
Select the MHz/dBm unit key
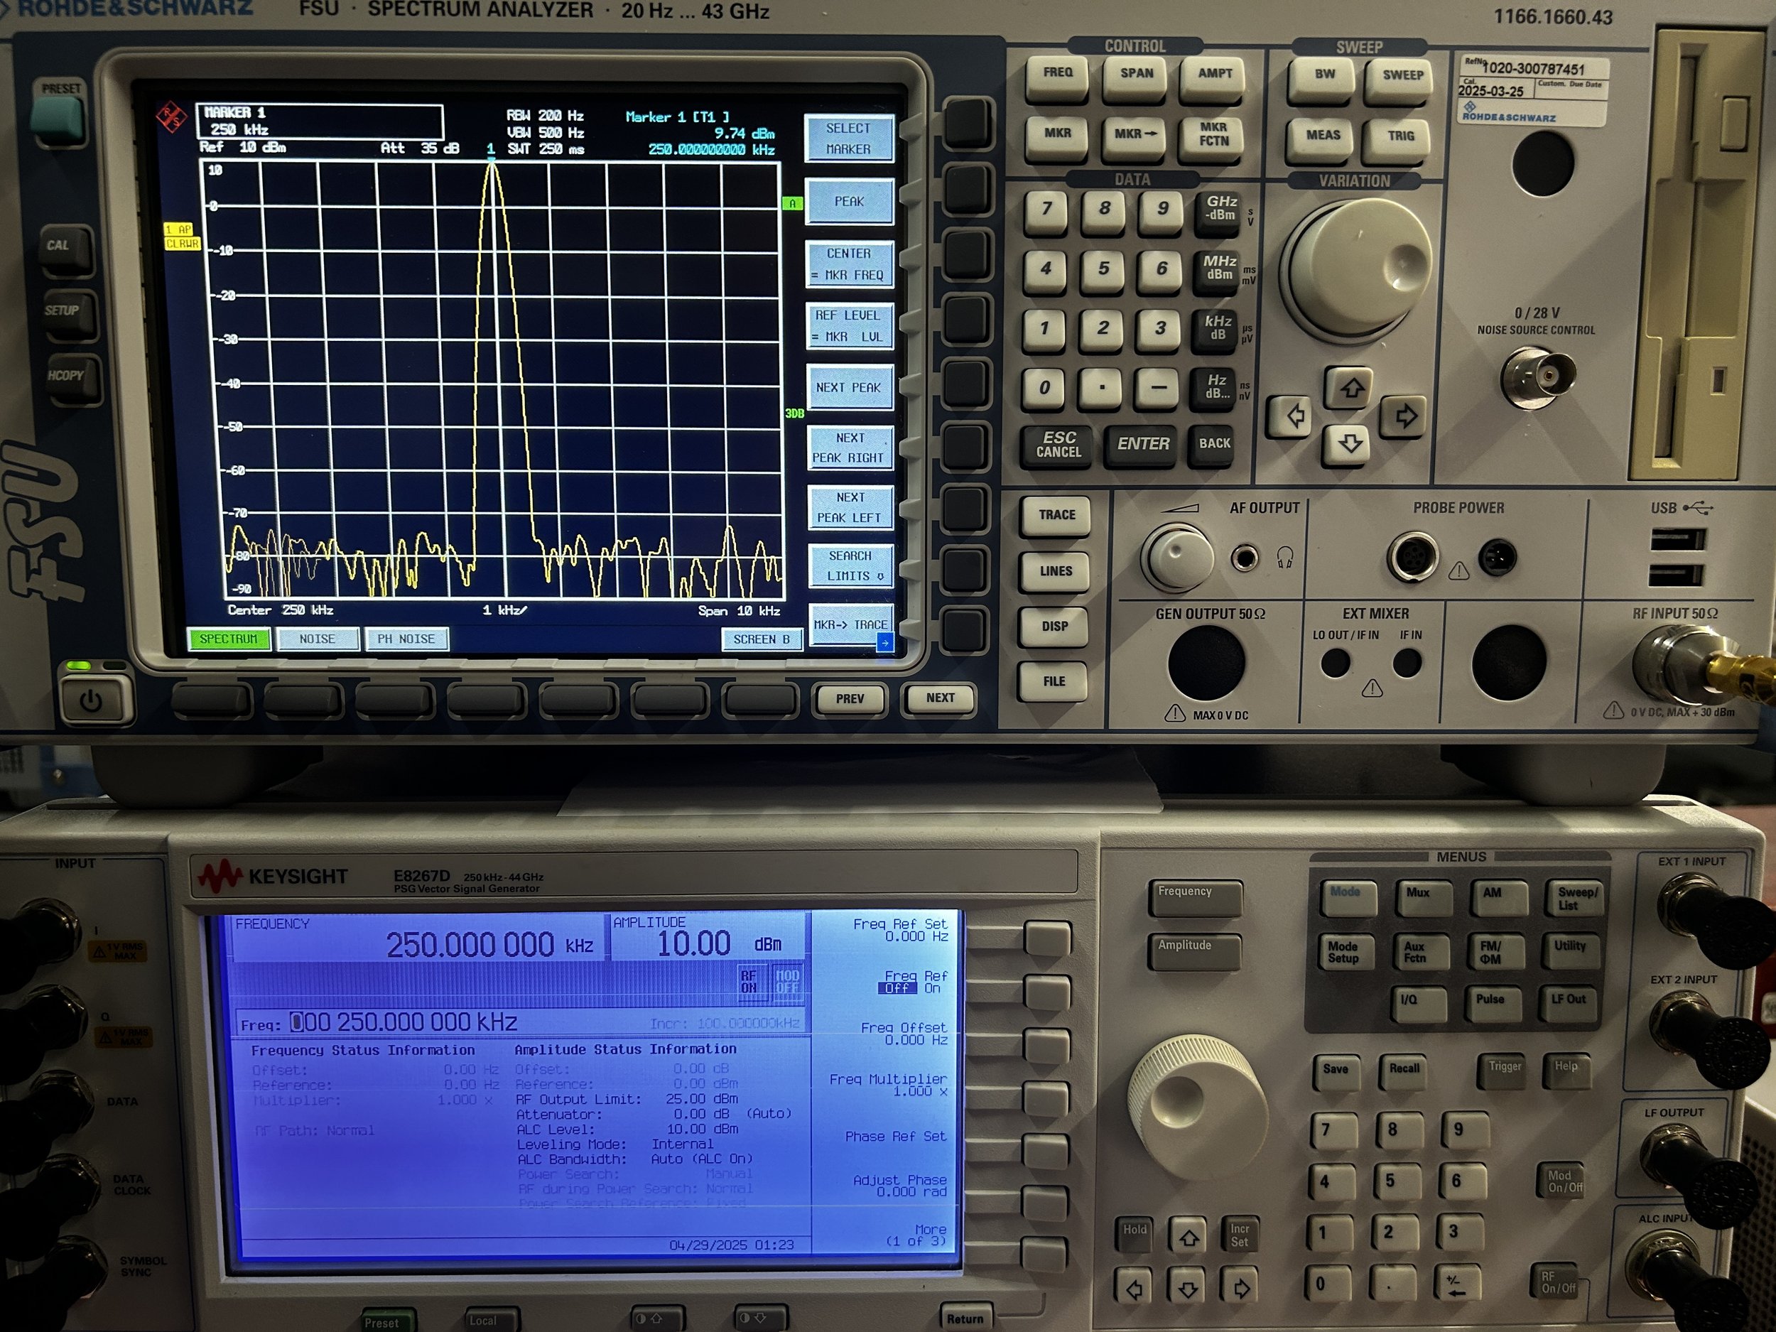coord(1219,268)
